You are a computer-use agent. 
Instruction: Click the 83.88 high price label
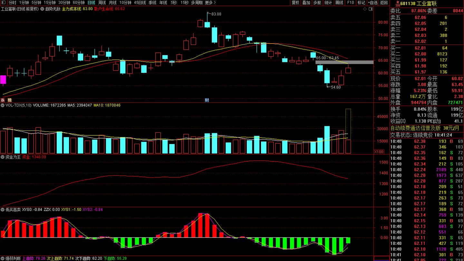pyautogui.click(x=216, y=14)
